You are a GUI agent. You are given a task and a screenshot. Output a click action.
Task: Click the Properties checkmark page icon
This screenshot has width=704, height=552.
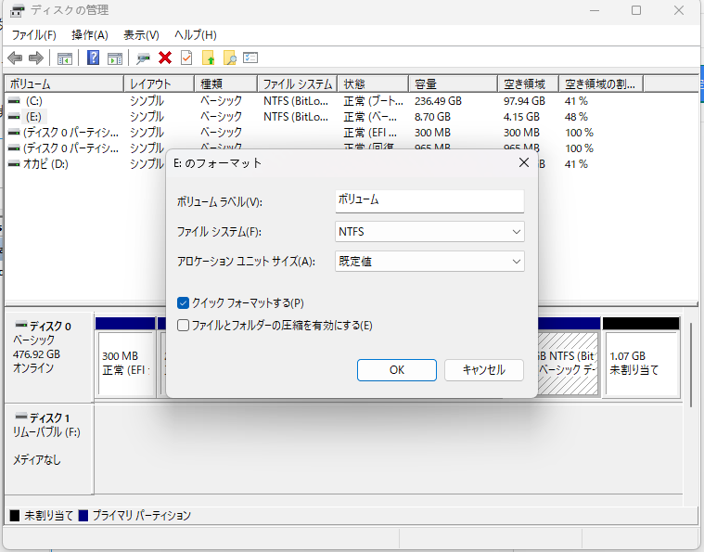(x=186, y=58)
